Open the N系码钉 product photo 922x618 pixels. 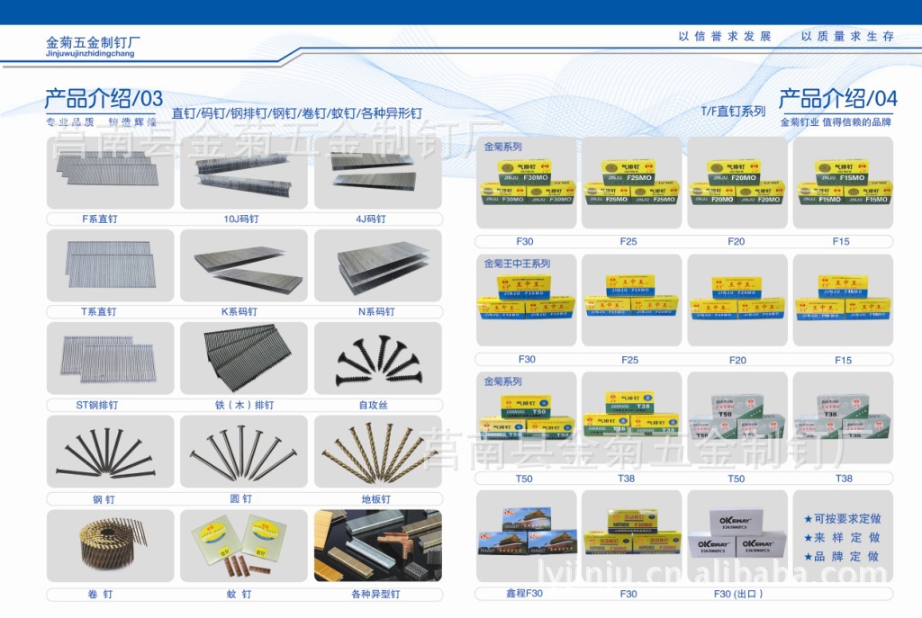378,265
